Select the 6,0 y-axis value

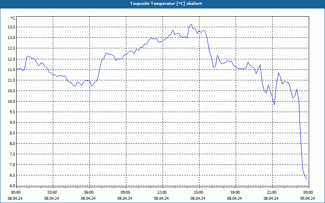(13, 186)
